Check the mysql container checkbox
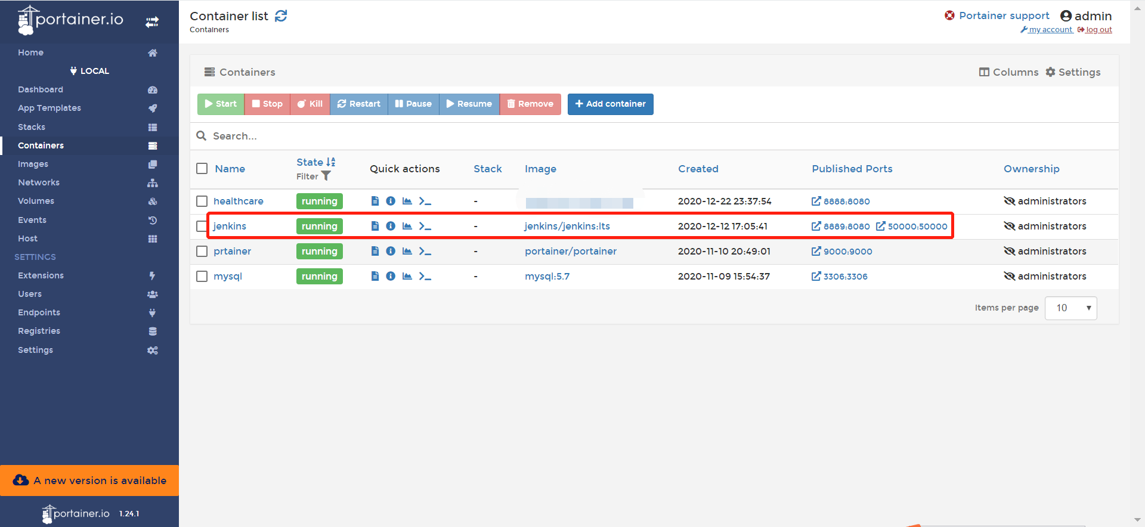Image resolution: width=1145 pixels, height=527 pixels. coord(202,277)
